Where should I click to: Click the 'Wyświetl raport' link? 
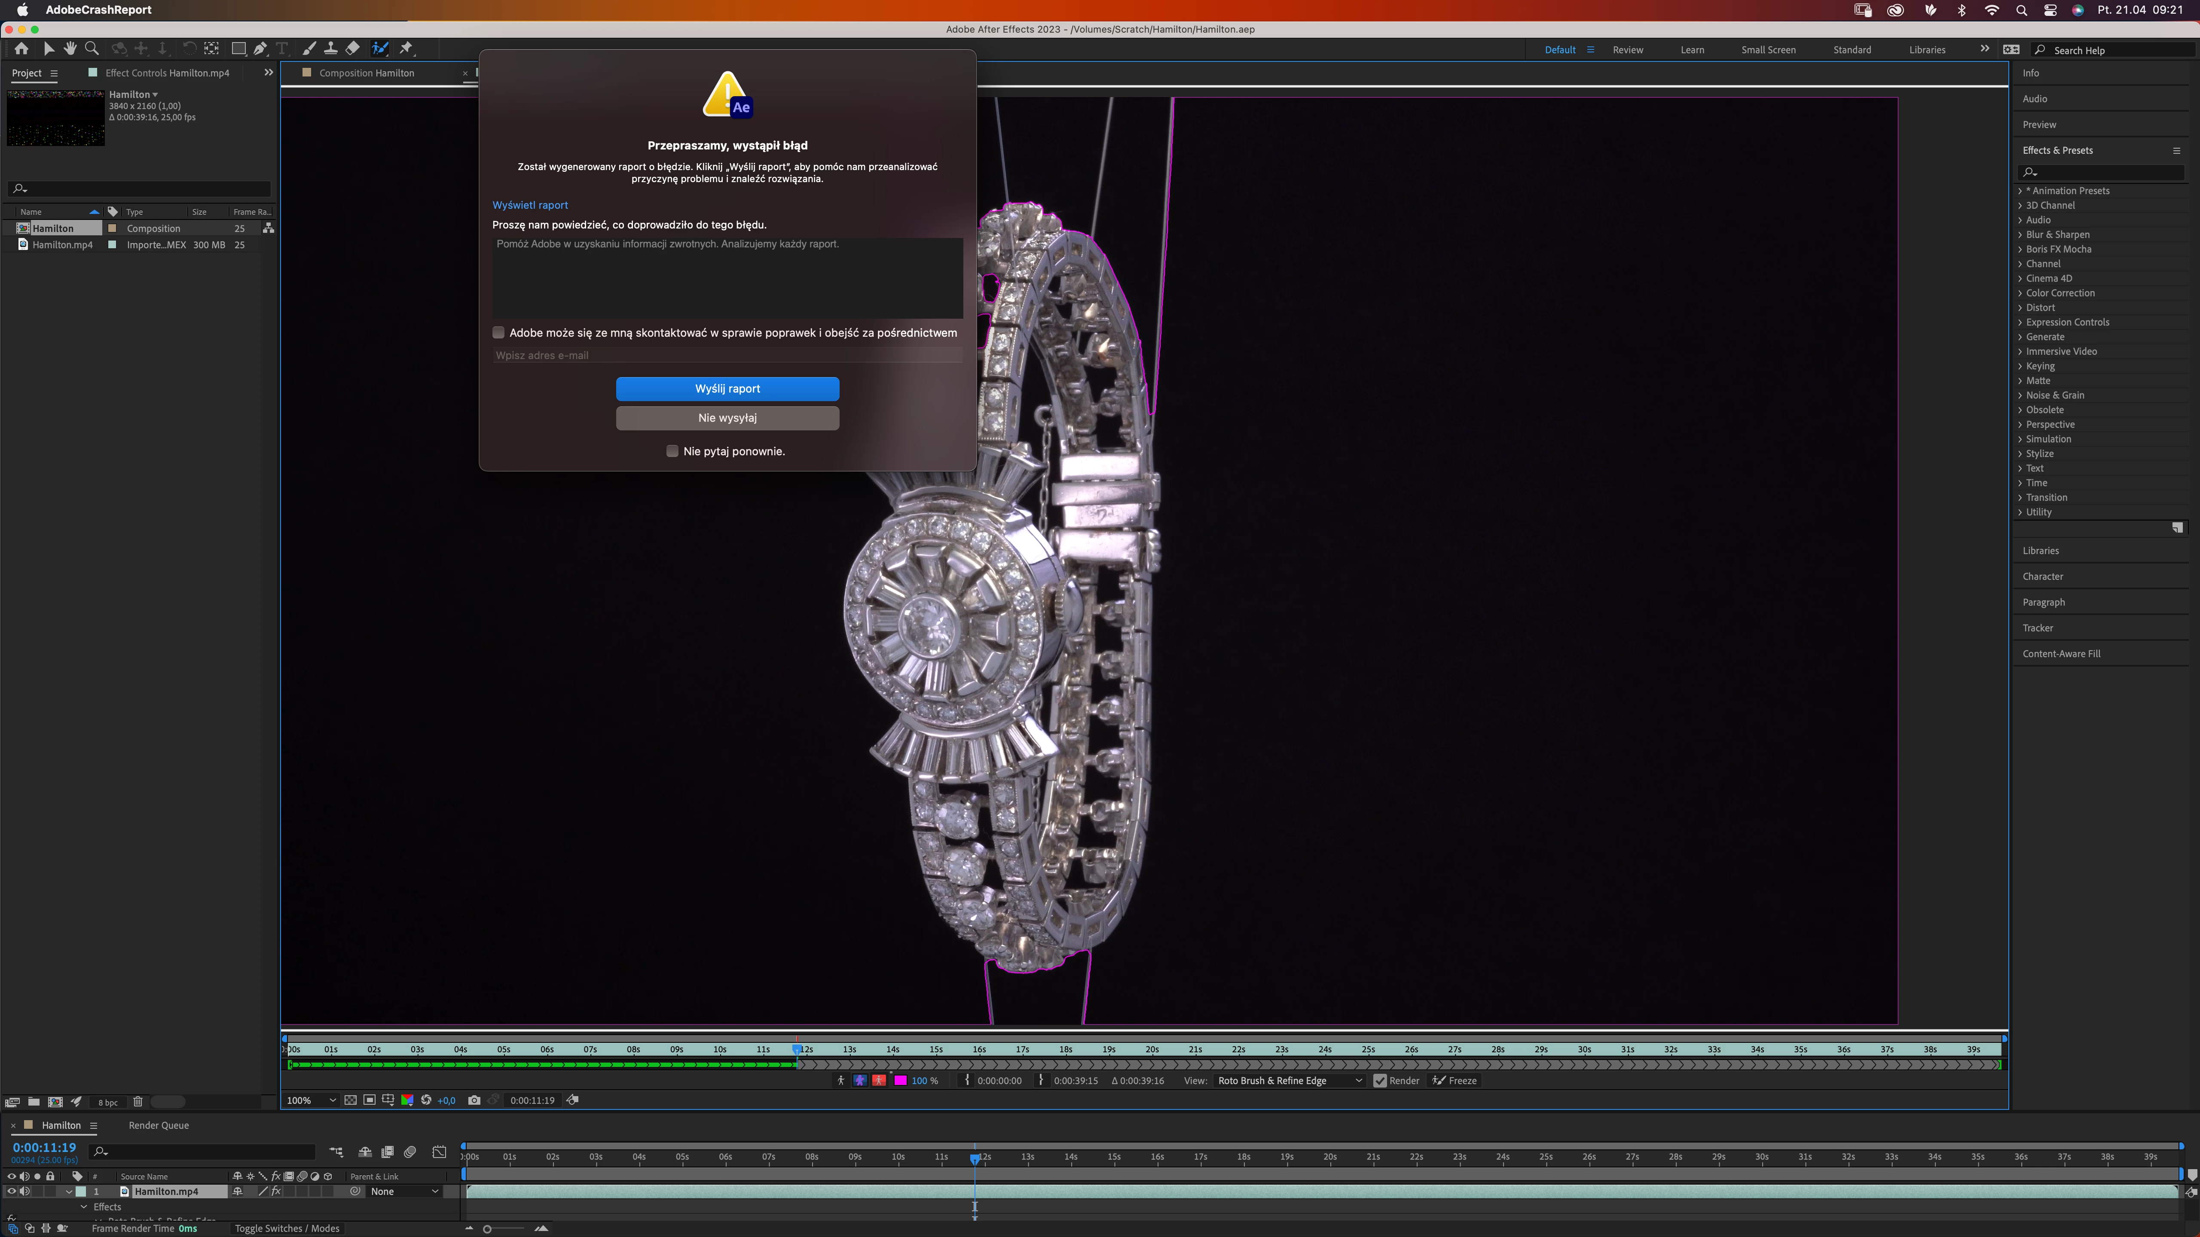pyautogui.click(x=529, y=205)
